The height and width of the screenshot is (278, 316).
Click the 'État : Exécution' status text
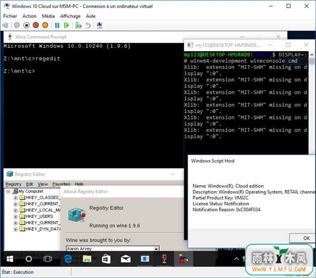[18, 272]
